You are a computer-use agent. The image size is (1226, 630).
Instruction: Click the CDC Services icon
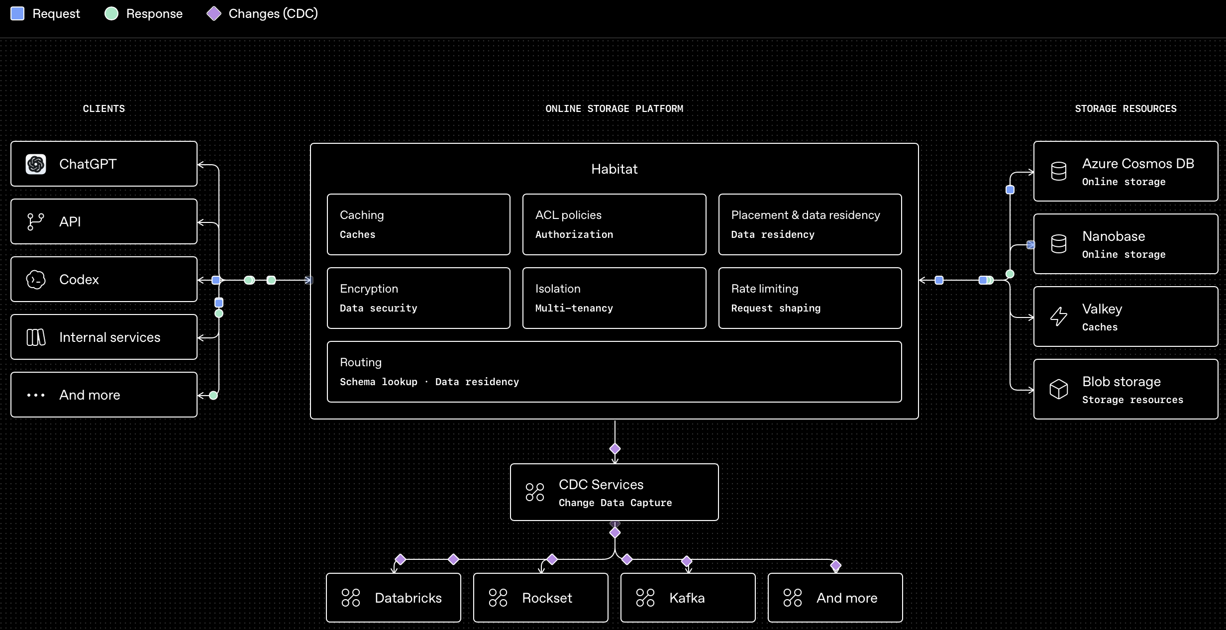coord(535,492)
